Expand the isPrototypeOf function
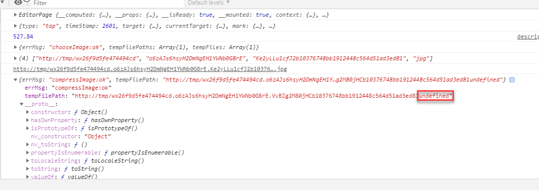 28,128
